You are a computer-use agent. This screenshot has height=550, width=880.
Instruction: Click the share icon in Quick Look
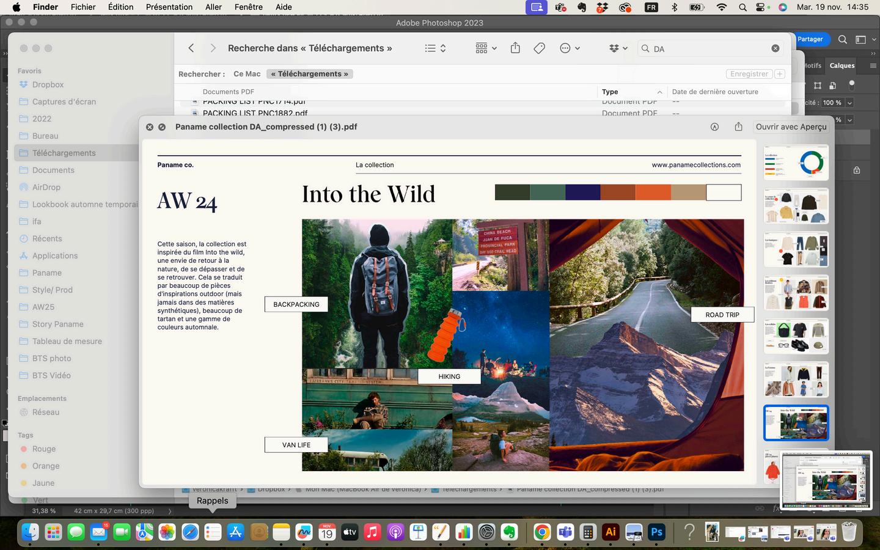tap(738, 127)
